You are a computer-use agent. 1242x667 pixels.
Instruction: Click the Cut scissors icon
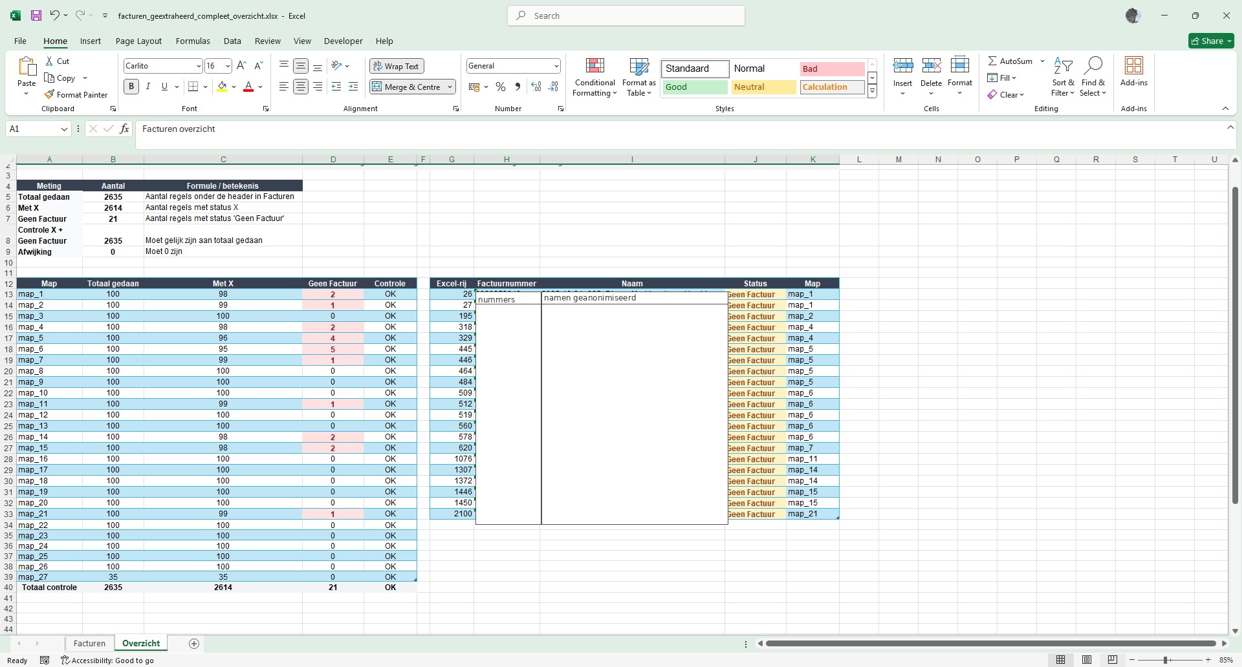[x=50, y=61]
